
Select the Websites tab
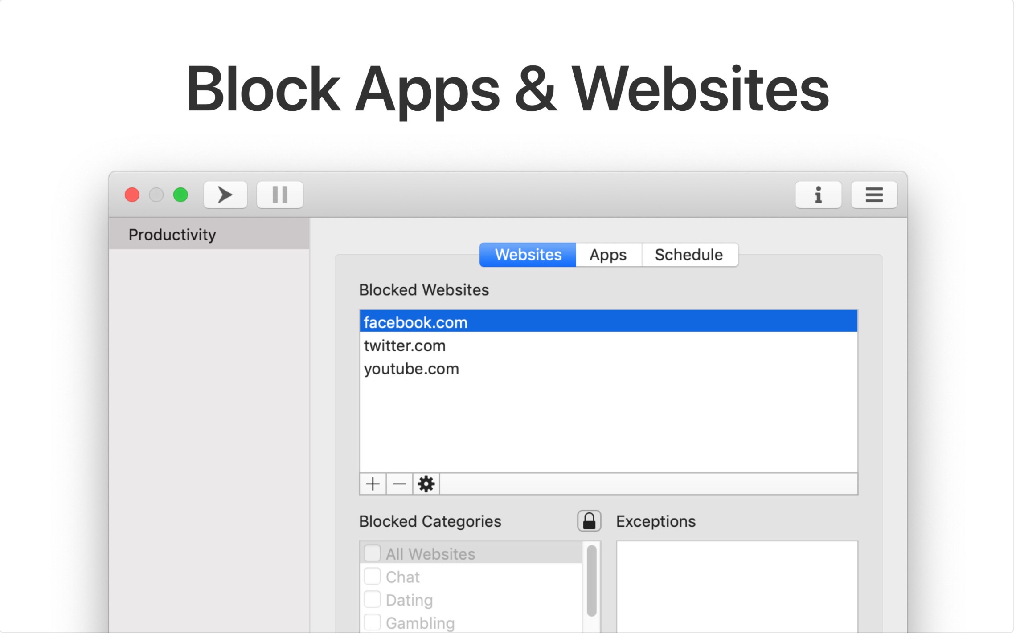tap(528, 255)
